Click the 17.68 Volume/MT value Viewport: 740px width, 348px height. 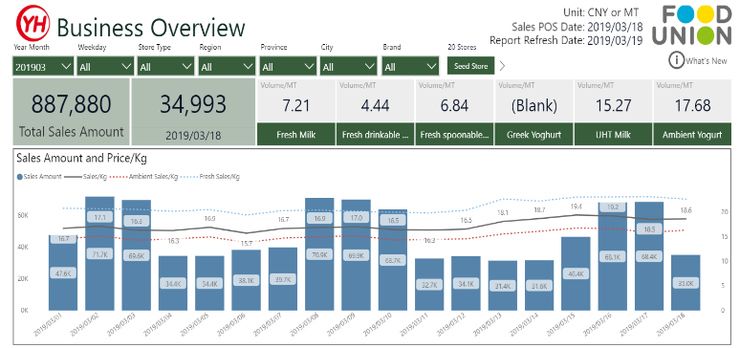pyautogui.click(x=692, y=106)
